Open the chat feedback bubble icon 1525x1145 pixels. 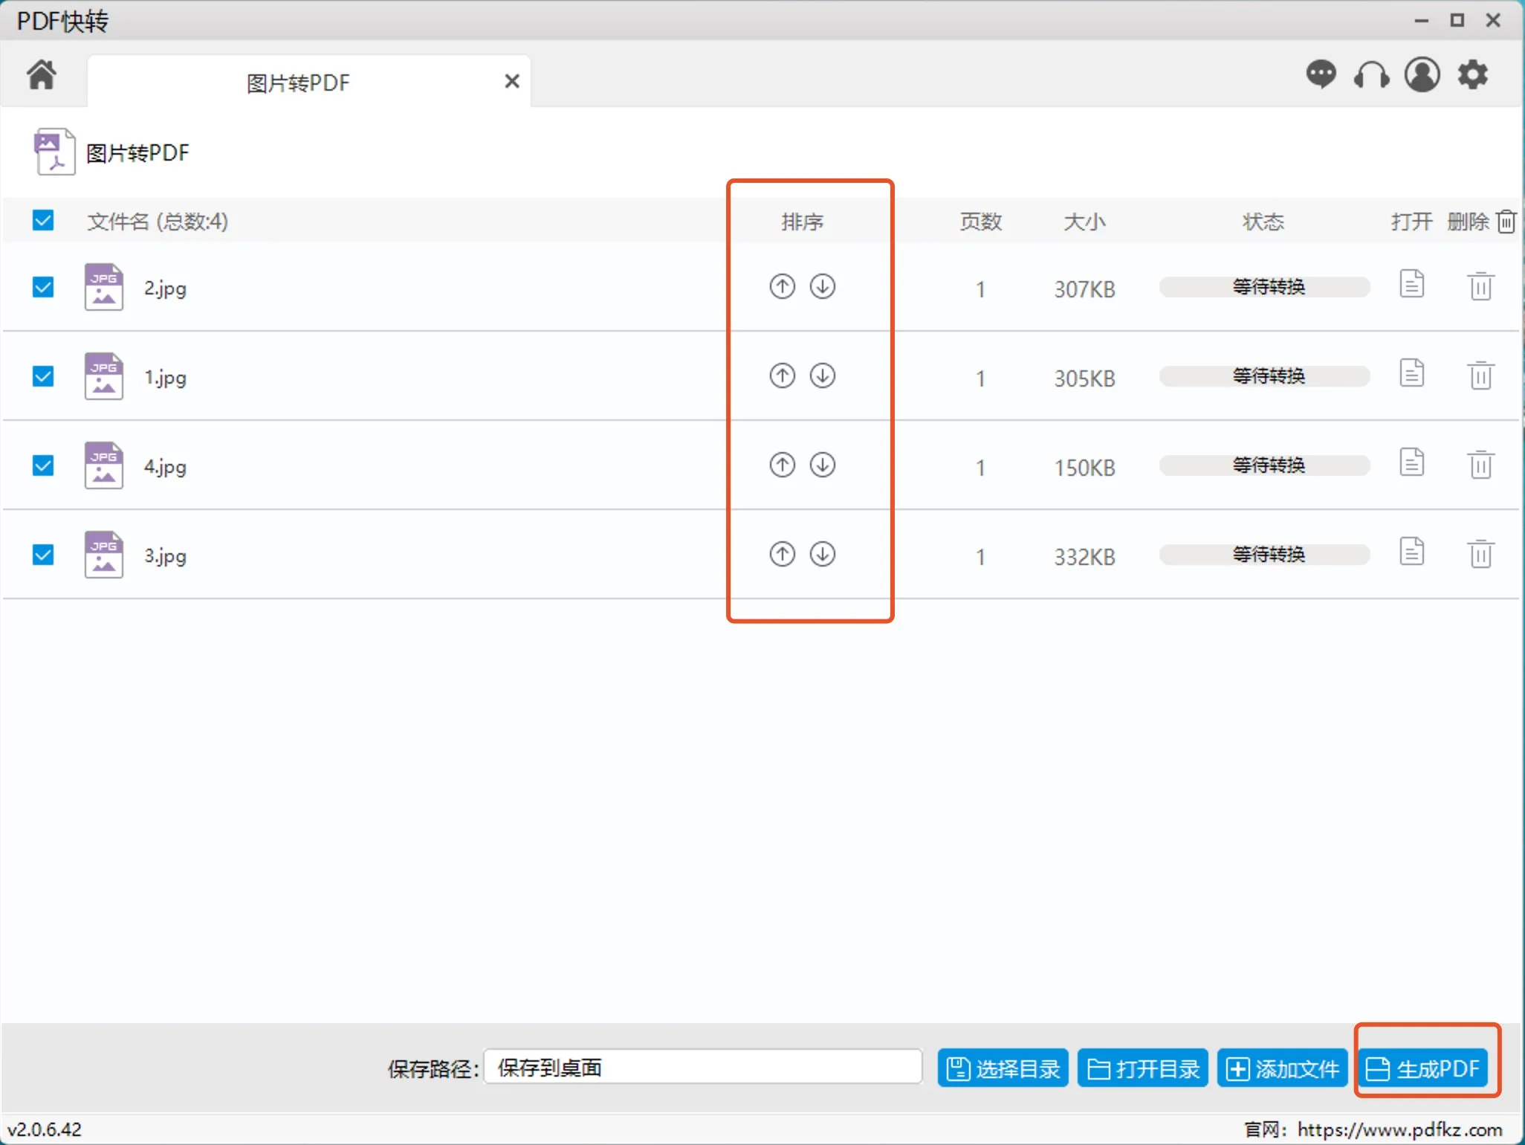(1321, 74)
